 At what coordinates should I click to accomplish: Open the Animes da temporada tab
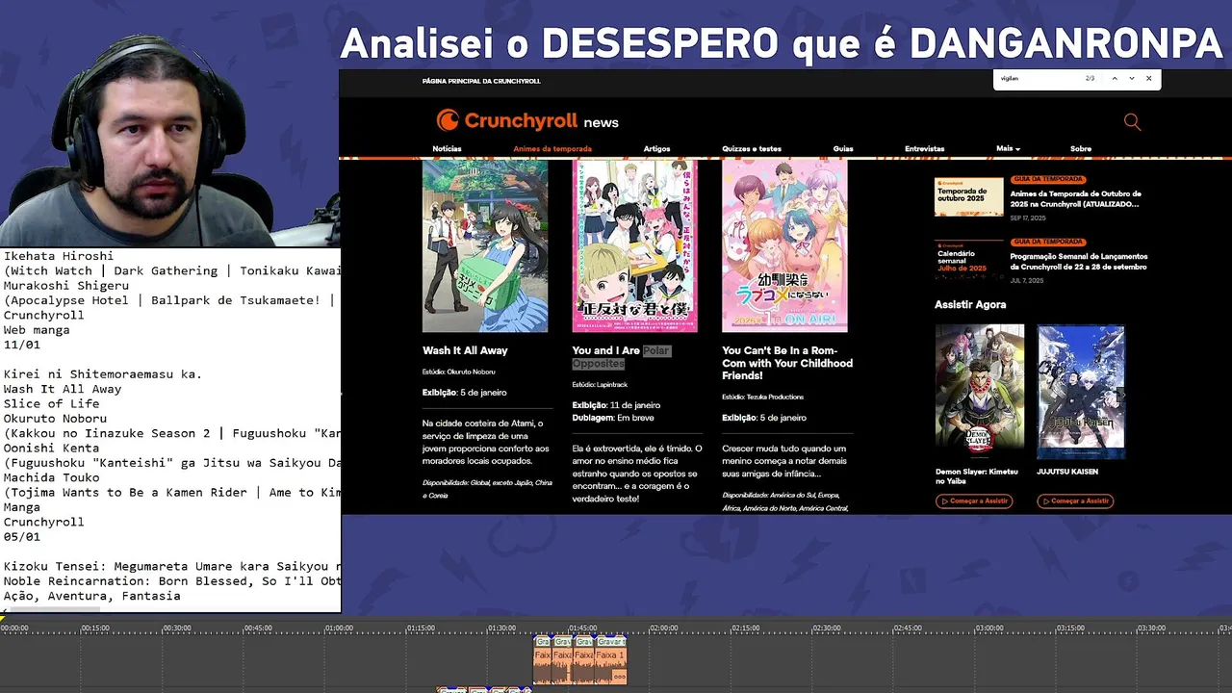coord(552,149)
